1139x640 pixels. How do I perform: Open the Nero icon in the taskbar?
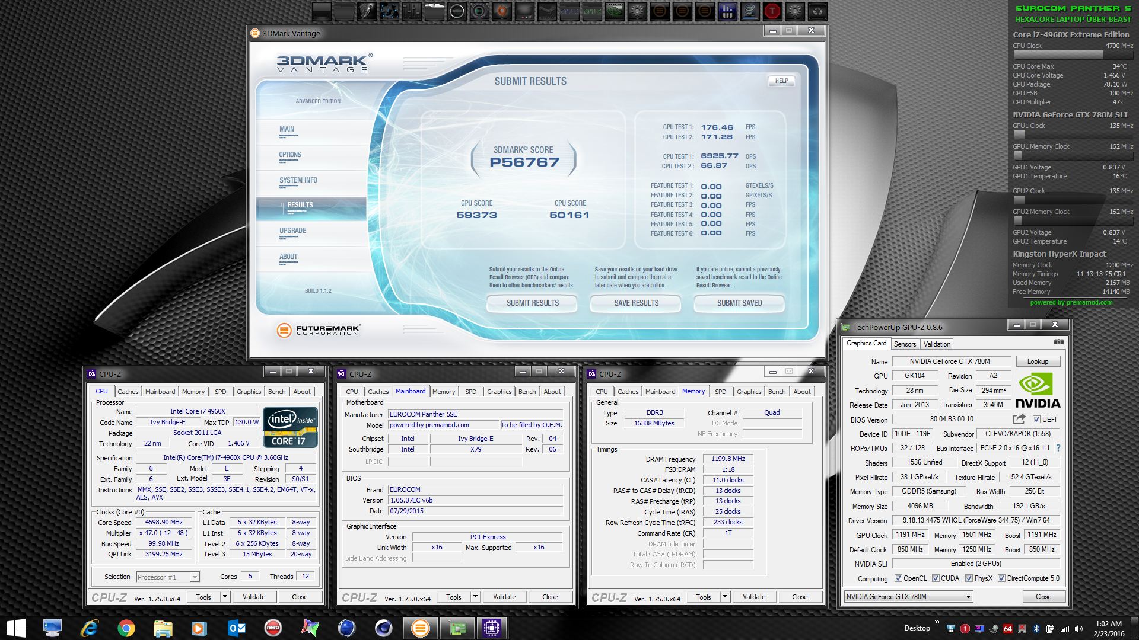pyautogui.click(x=273, y=628)
